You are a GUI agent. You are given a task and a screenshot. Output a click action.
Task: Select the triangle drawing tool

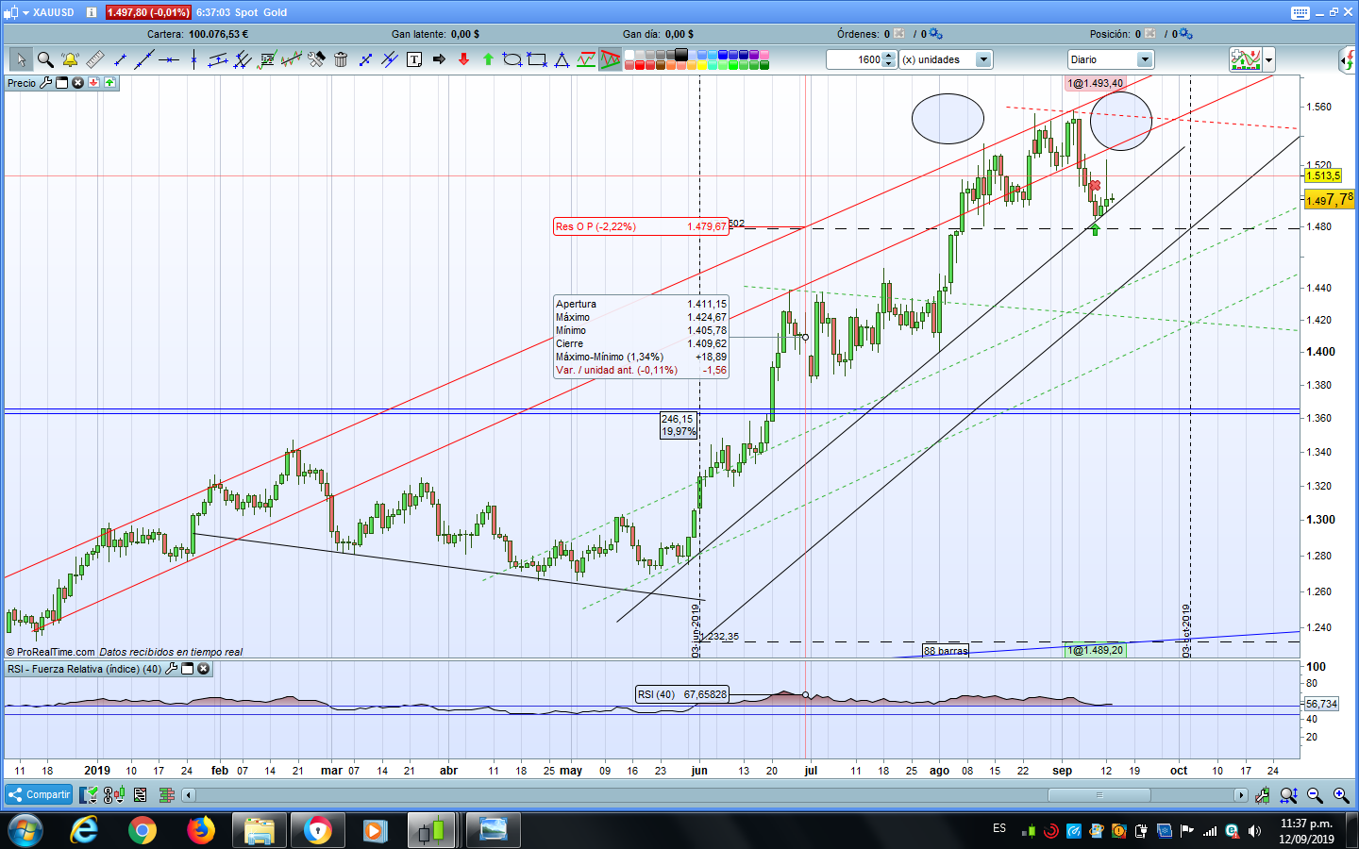[x=562, y=59]
